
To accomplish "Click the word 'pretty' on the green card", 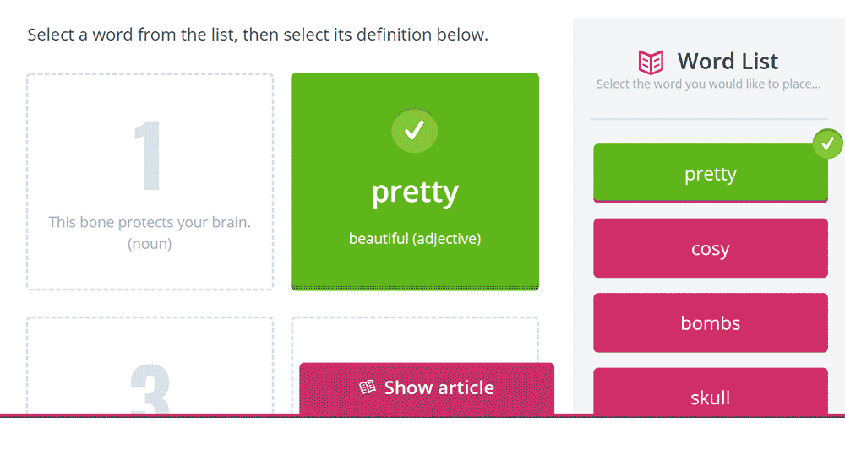I will pyautogui.click(x=414, y=192).
